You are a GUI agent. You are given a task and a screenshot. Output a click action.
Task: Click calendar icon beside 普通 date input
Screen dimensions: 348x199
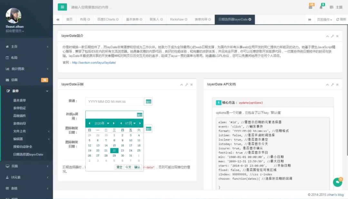point(148,102)
